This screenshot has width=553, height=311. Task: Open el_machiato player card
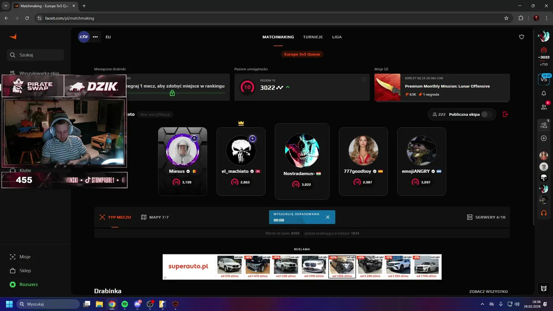coord(241,161)
